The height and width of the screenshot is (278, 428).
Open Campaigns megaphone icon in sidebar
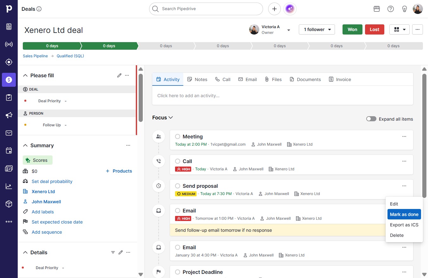click(x=9, y=115)
